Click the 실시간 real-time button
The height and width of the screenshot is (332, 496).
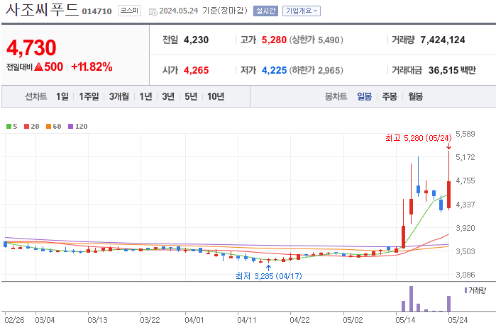pyautogui.click(x=265, y=11)
